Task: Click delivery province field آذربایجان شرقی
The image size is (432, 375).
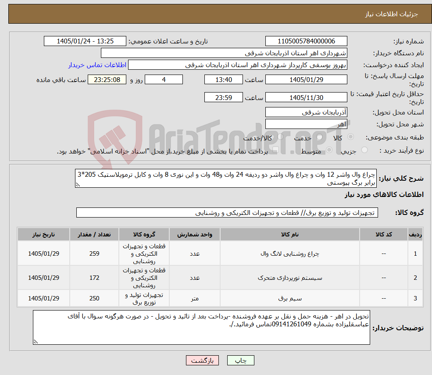Action: coord(306,112)
